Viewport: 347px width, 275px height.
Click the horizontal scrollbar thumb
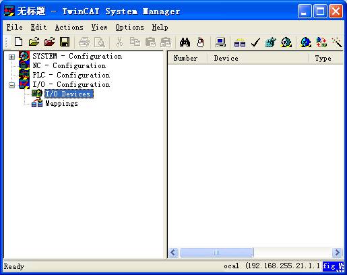point(216,252)
